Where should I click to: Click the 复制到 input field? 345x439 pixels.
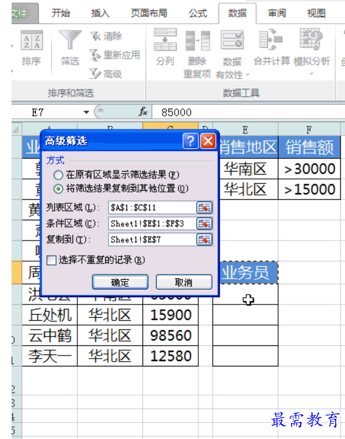click(x=152, y=240)
